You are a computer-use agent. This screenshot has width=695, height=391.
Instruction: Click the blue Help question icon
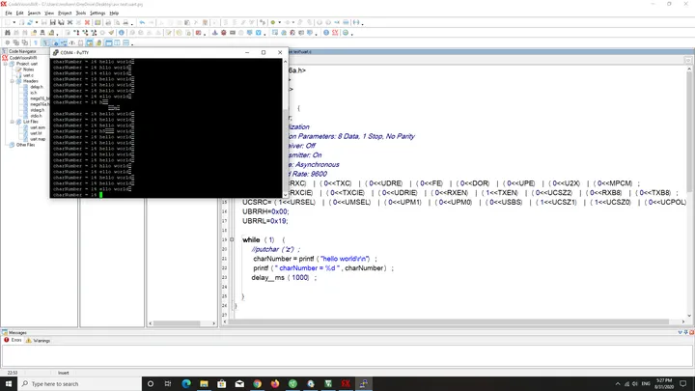(x=326, y=33)
